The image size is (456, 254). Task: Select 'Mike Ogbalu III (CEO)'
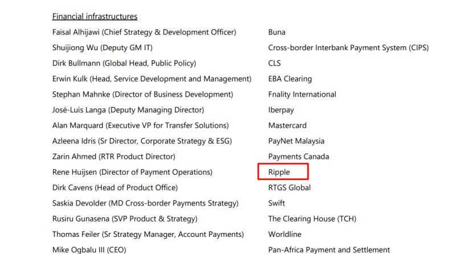tap(89, 250)
